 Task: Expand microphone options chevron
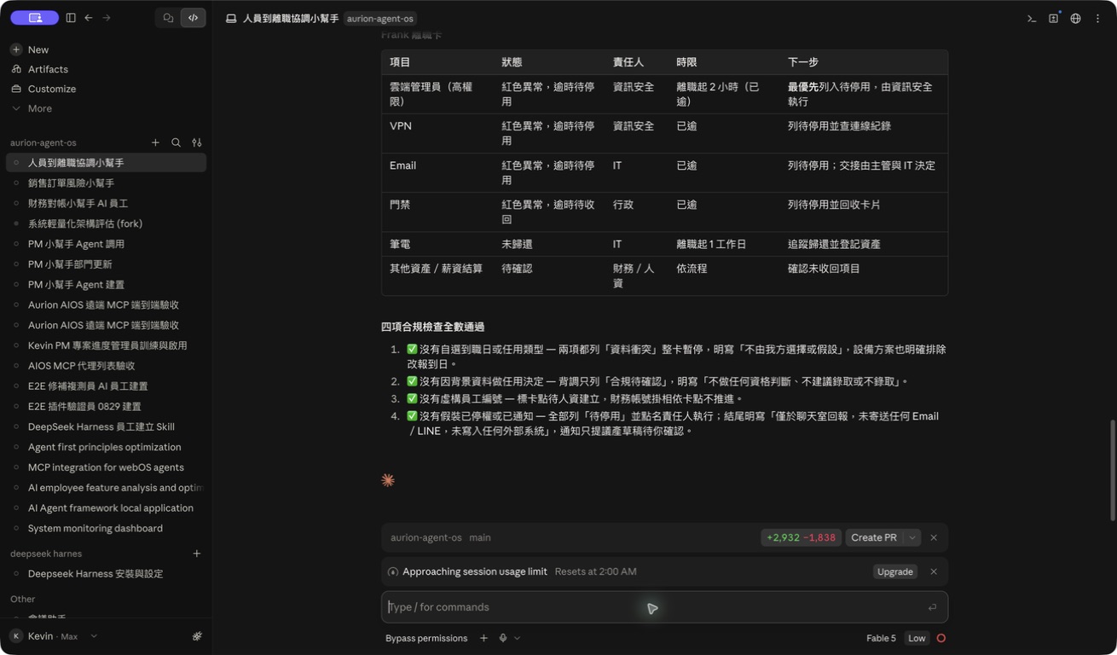click(x=517, y=638)
